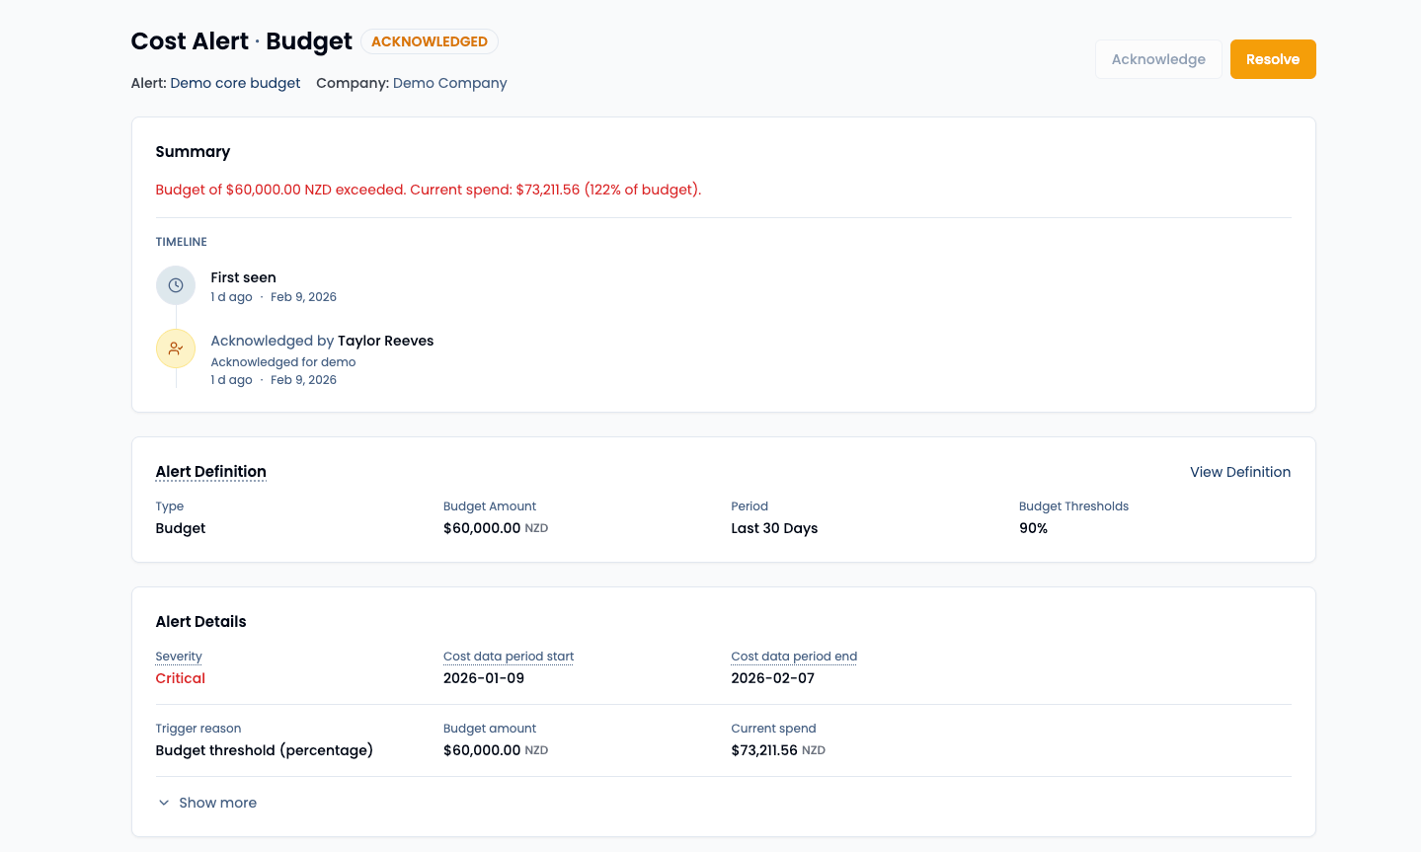
Task: Click the Budget threshold (percentage) trigger reason
Action: tap(264, 750)
